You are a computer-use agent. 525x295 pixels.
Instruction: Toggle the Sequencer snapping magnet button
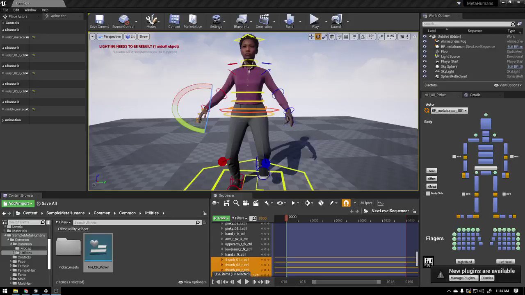(346, 203)
